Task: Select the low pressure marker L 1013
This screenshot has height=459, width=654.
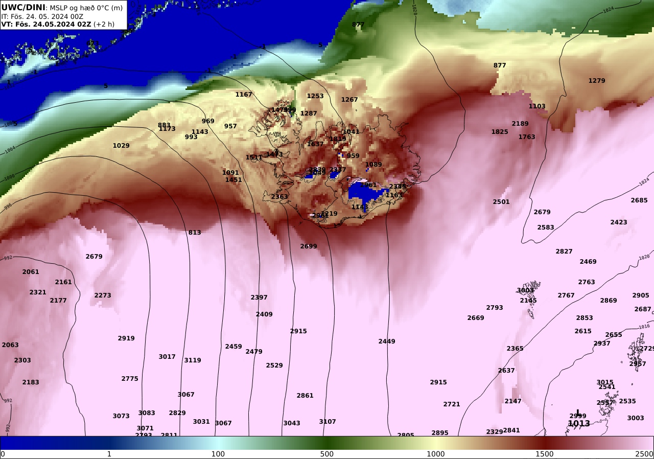Action: coord(579,419)
